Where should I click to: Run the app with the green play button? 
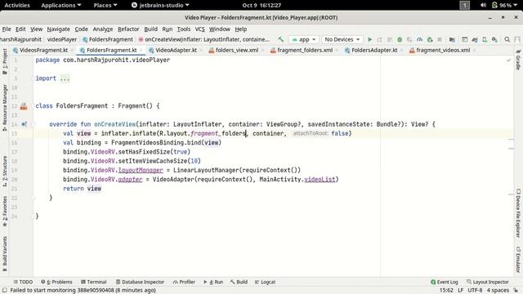369,39
